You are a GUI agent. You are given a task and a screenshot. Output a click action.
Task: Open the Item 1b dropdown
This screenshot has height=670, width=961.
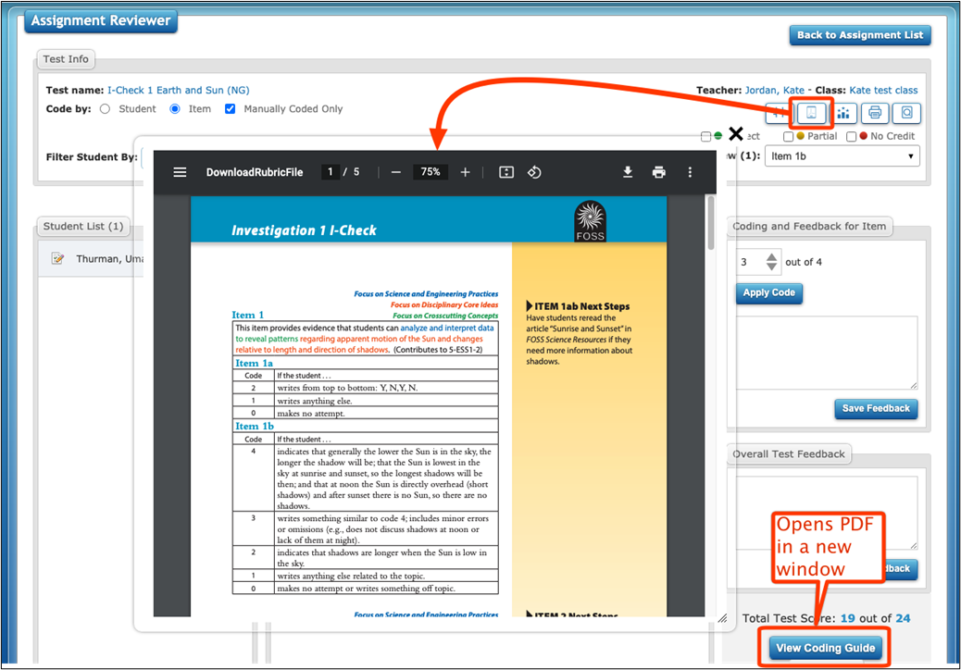pyautogui.click(x=842, y=155)
